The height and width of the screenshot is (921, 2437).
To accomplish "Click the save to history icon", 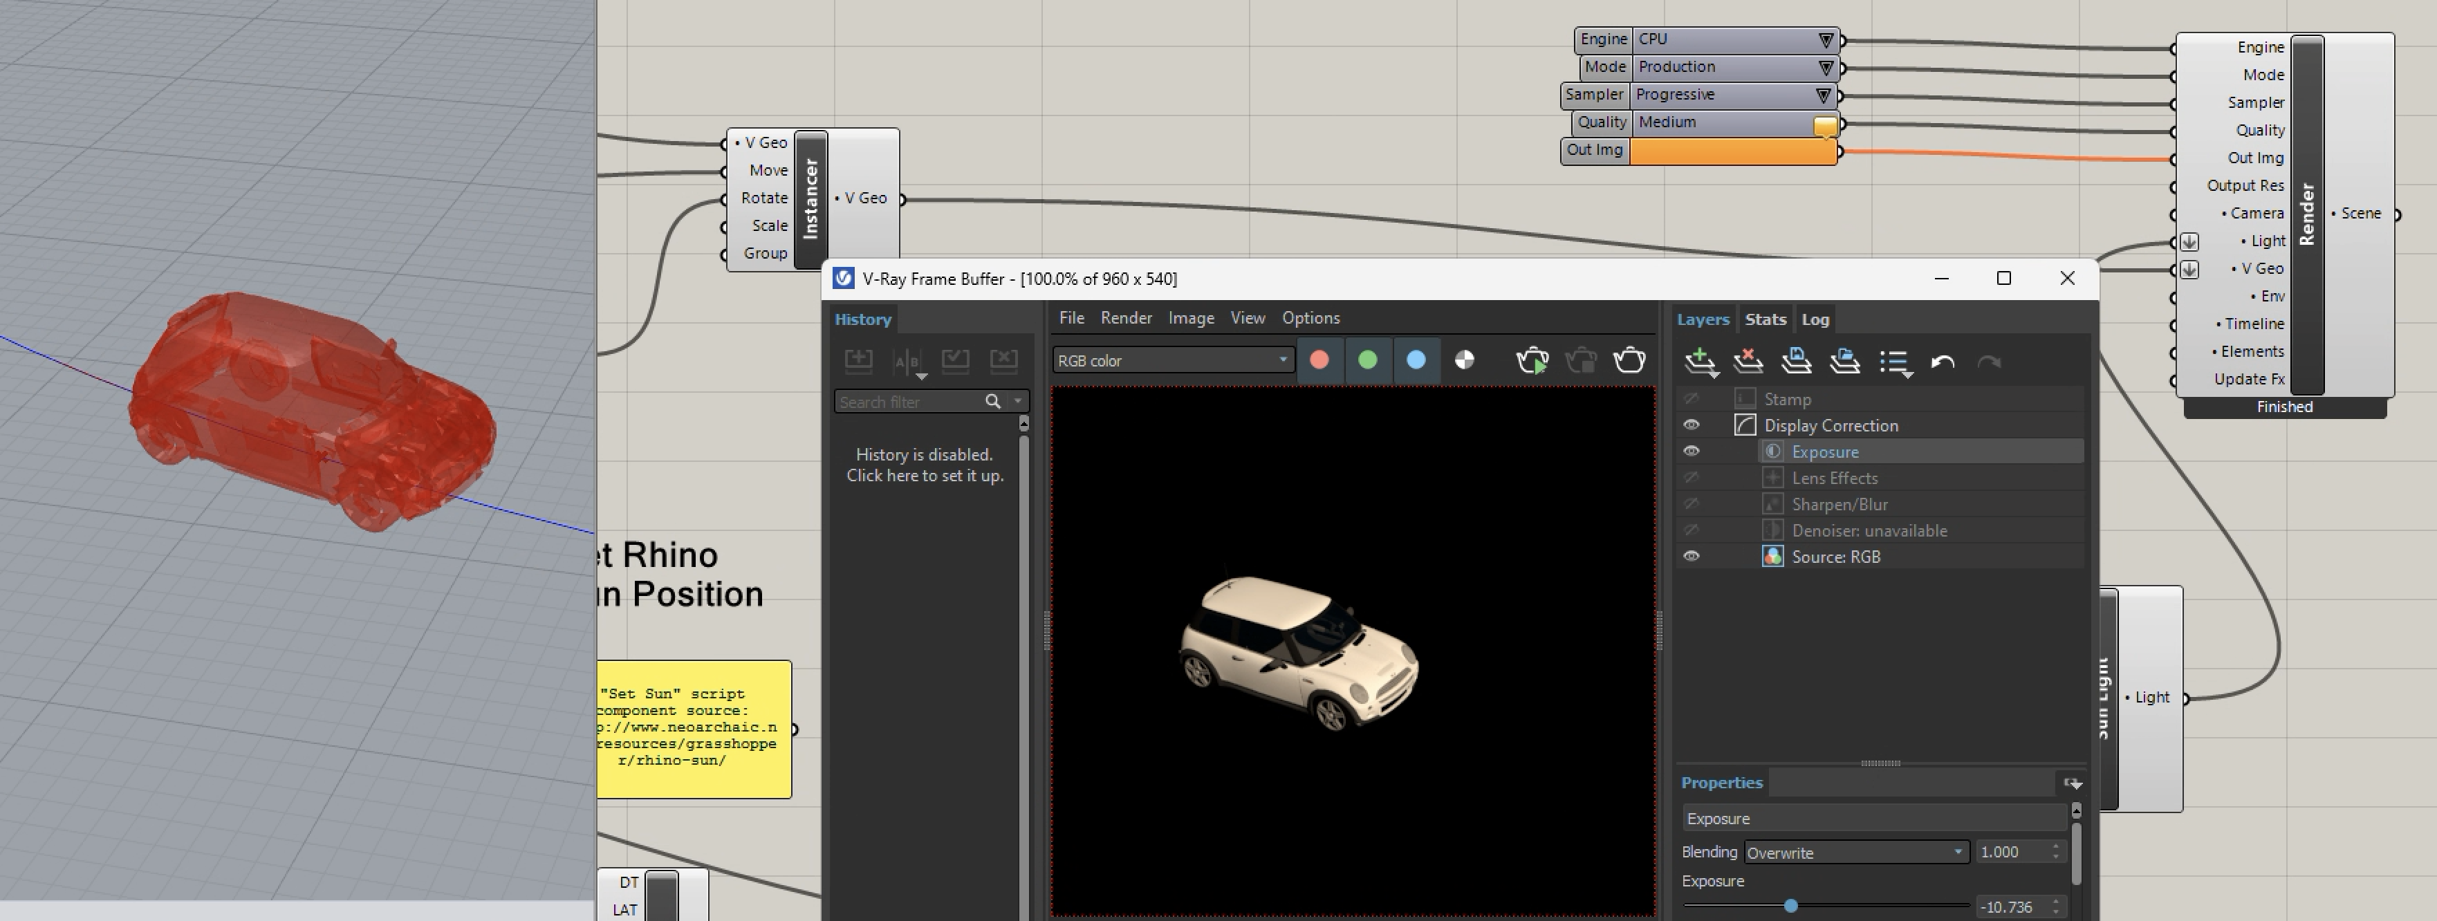I will [x=858, y=360].
